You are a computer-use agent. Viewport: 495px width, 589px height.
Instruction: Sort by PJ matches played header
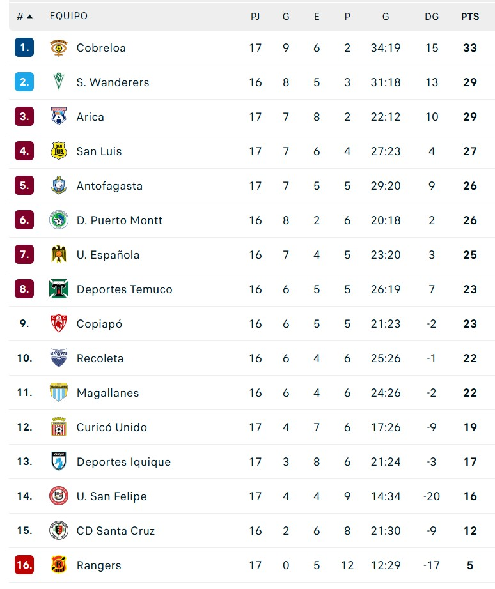[255, 16]
